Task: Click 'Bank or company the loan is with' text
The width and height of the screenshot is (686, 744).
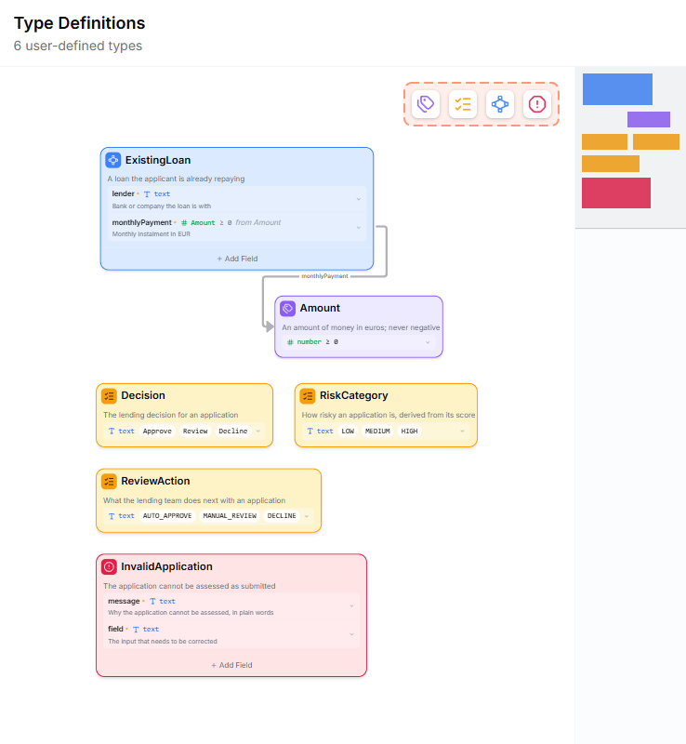Action: (x=162, y=206)
